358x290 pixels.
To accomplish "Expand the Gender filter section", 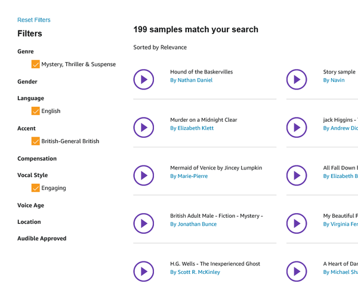I will pyautogui.click(x=27, y=82).
